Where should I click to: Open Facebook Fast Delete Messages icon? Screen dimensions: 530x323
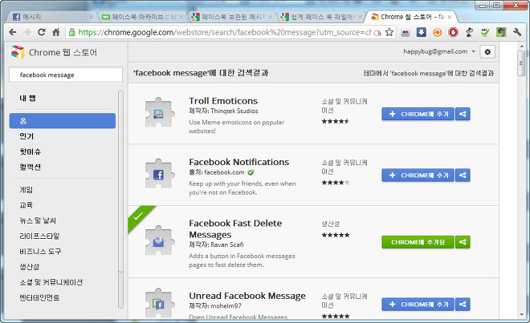point(159,240)
